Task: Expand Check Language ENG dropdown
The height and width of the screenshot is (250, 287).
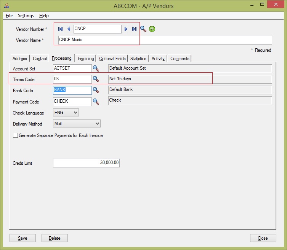Action: (75, 113)
